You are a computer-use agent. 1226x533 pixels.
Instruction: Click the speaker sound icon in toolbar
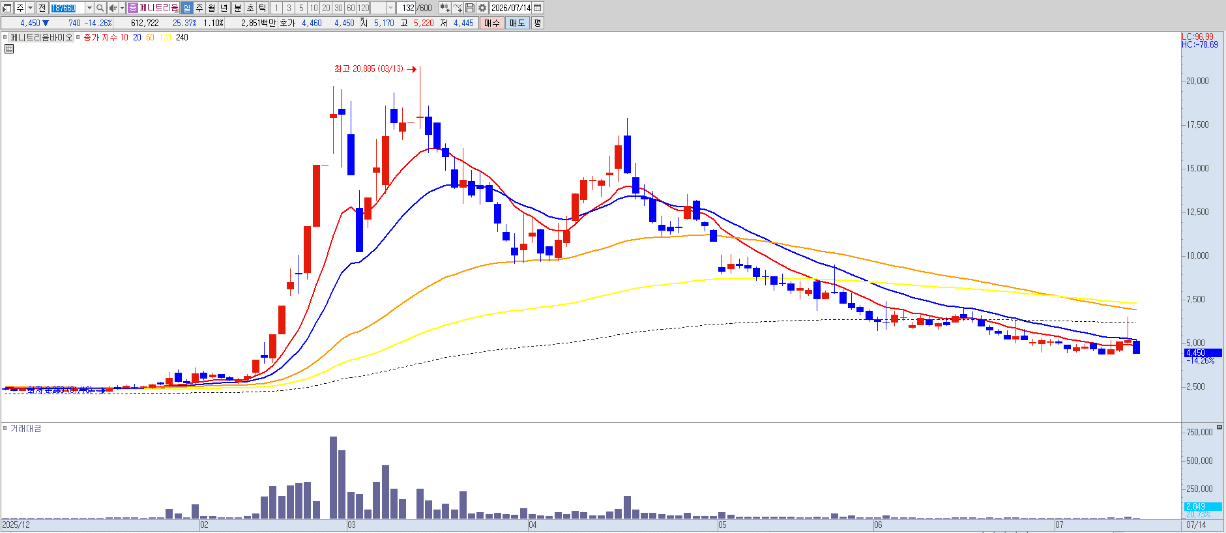113,8
